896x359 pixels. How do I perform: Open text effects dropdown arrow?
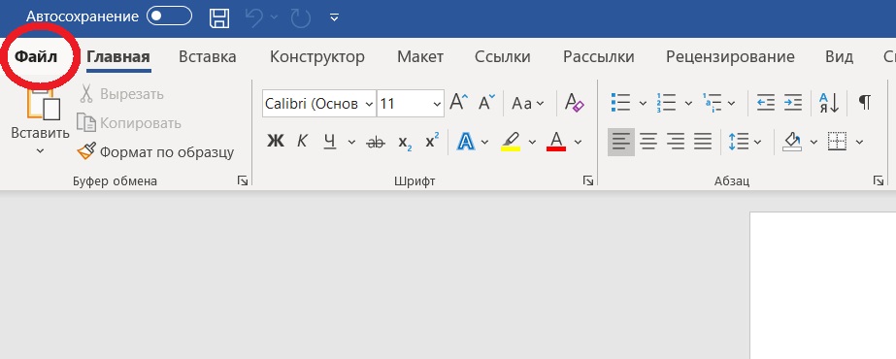pos(485,142)
